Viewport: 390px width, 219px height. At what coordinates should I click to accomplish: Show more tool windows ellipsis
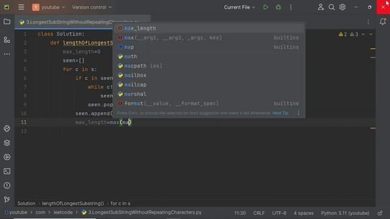click(7, 54)
